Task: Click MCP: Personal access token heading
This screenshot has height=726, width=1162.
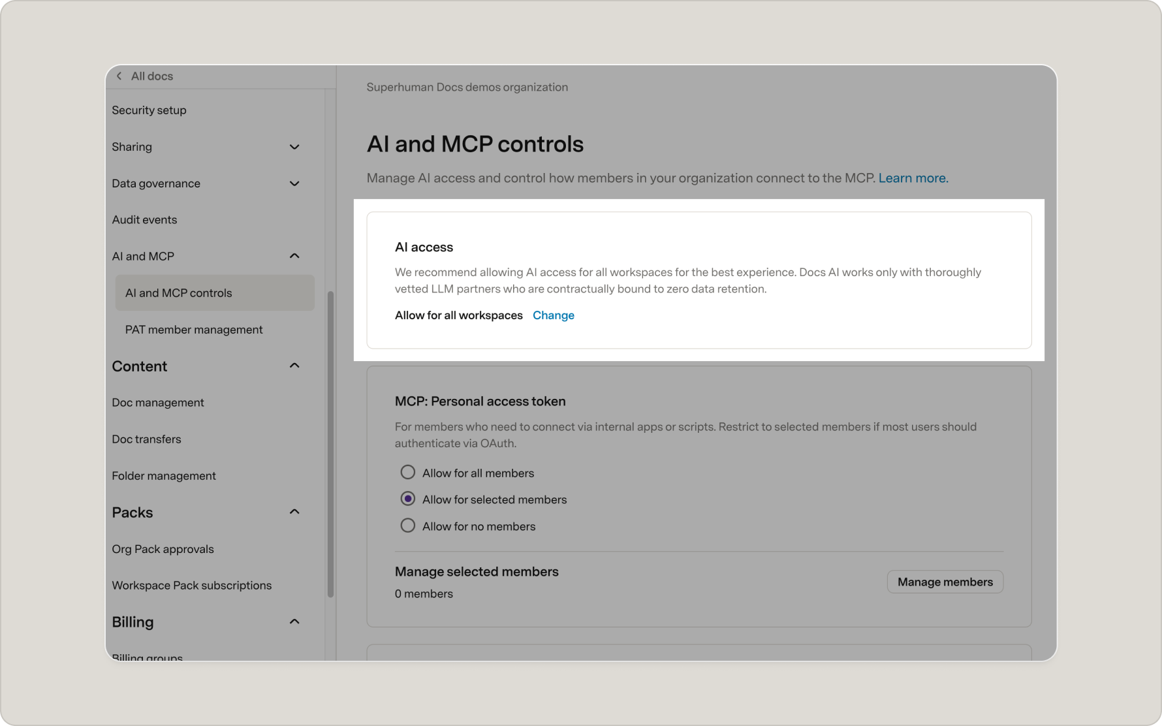Action: 480,402
